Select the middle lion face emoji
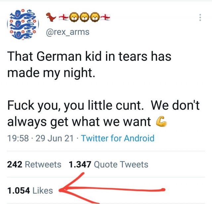The image size is (212, 204). (x=84, y=17)
